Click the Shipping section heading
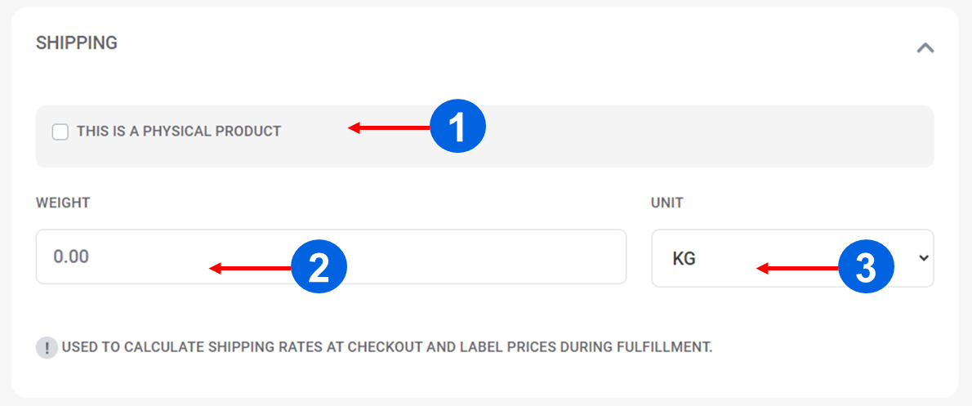Screen dimensions: 972x406 (77, 42)
